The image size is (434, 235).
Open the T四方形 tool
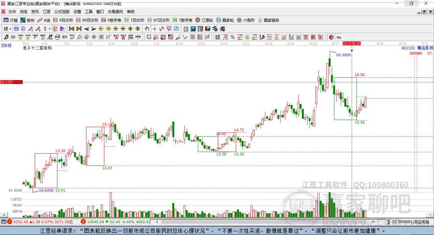(134, 20)
